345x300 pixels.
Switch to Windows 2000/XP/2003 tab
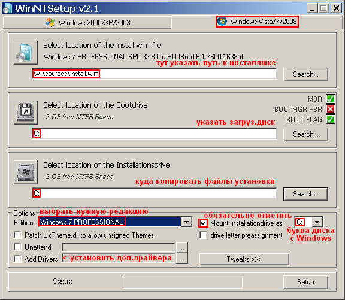[x=87, y=22]
